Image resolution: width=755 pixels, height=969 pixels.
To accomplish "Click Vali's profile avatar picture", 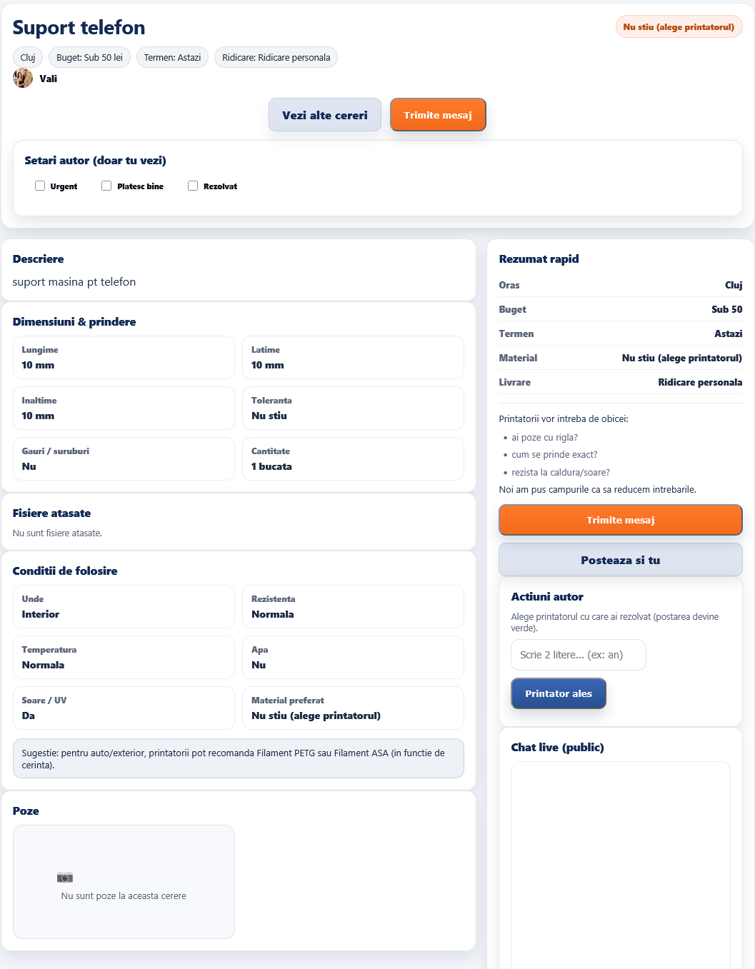I will (x=23, y=78).
